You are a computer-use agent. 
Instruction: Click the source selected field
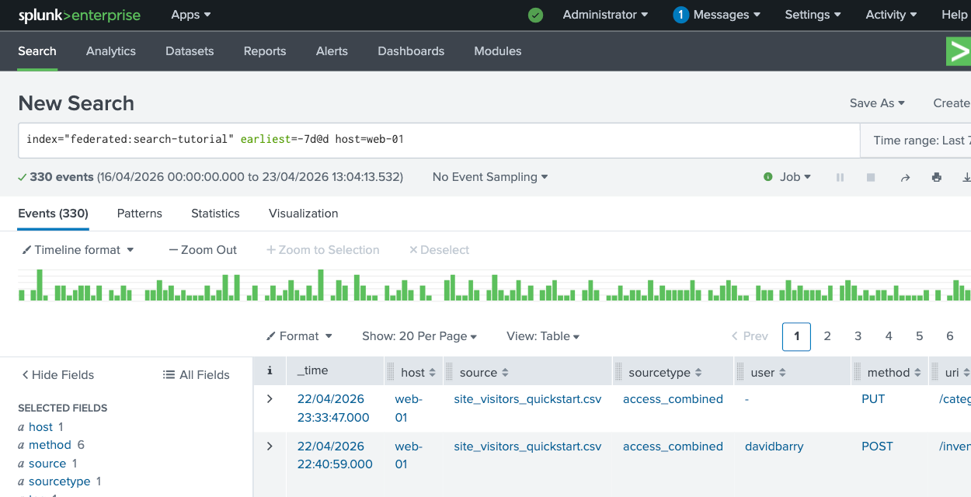click(x=47, y=464)
